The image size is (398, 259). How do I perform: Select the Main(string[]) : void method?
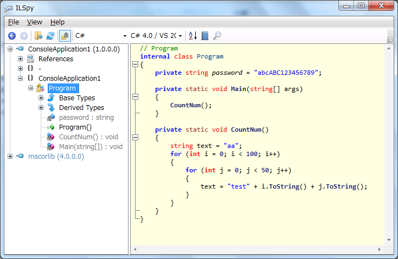(91, 147)
